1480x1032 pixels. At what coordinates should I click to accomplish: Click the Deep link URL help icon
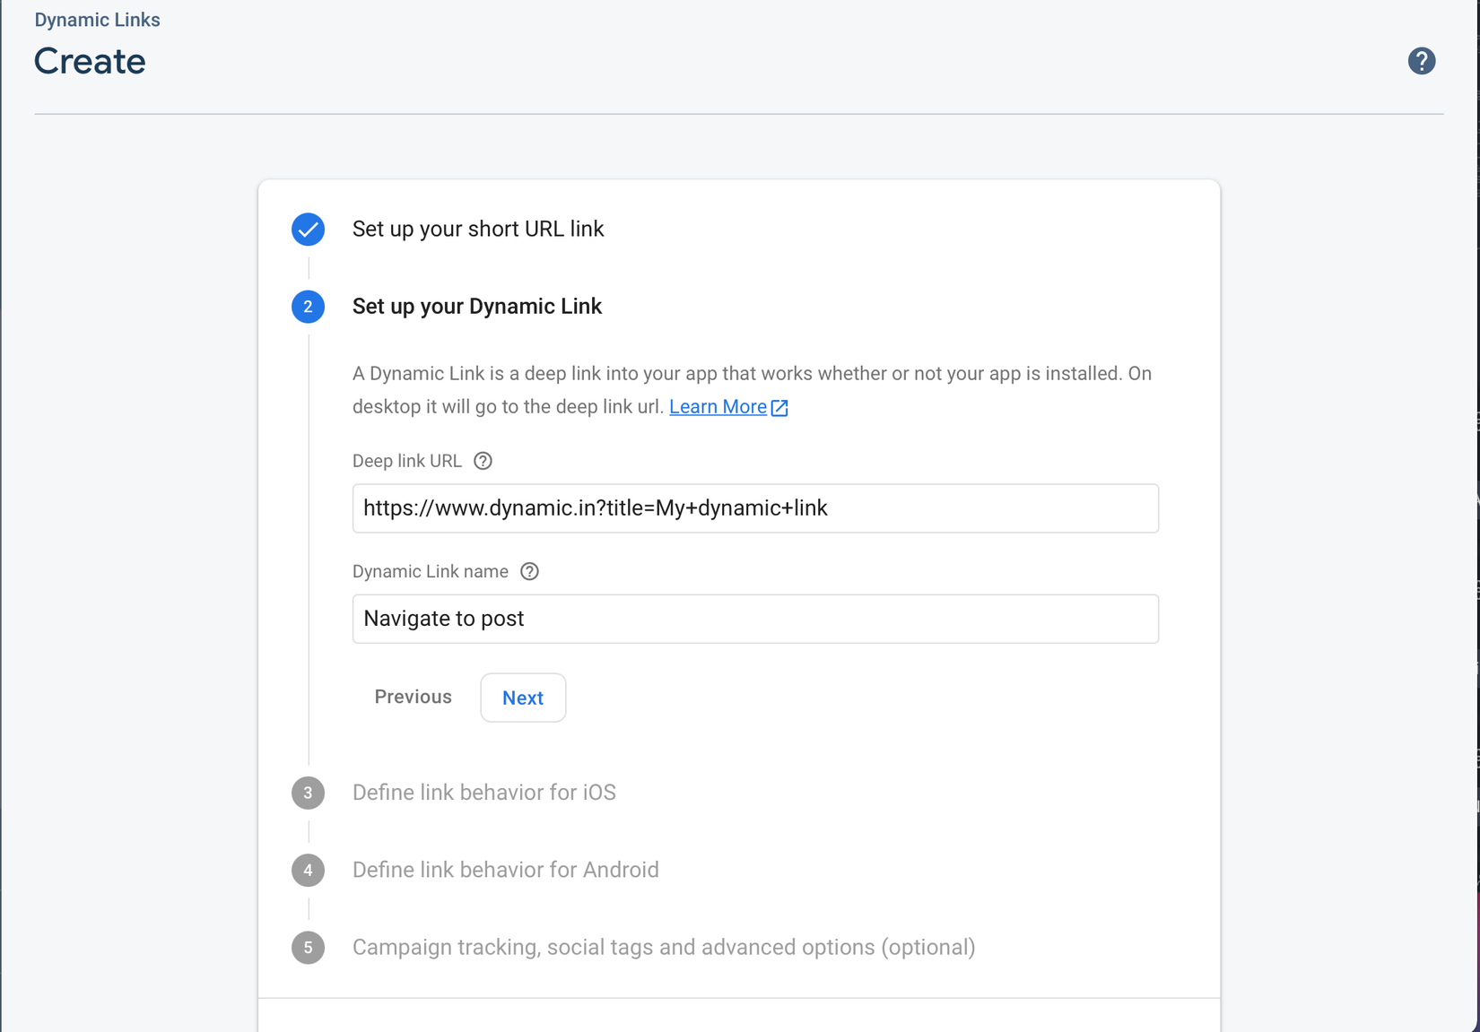483,461
